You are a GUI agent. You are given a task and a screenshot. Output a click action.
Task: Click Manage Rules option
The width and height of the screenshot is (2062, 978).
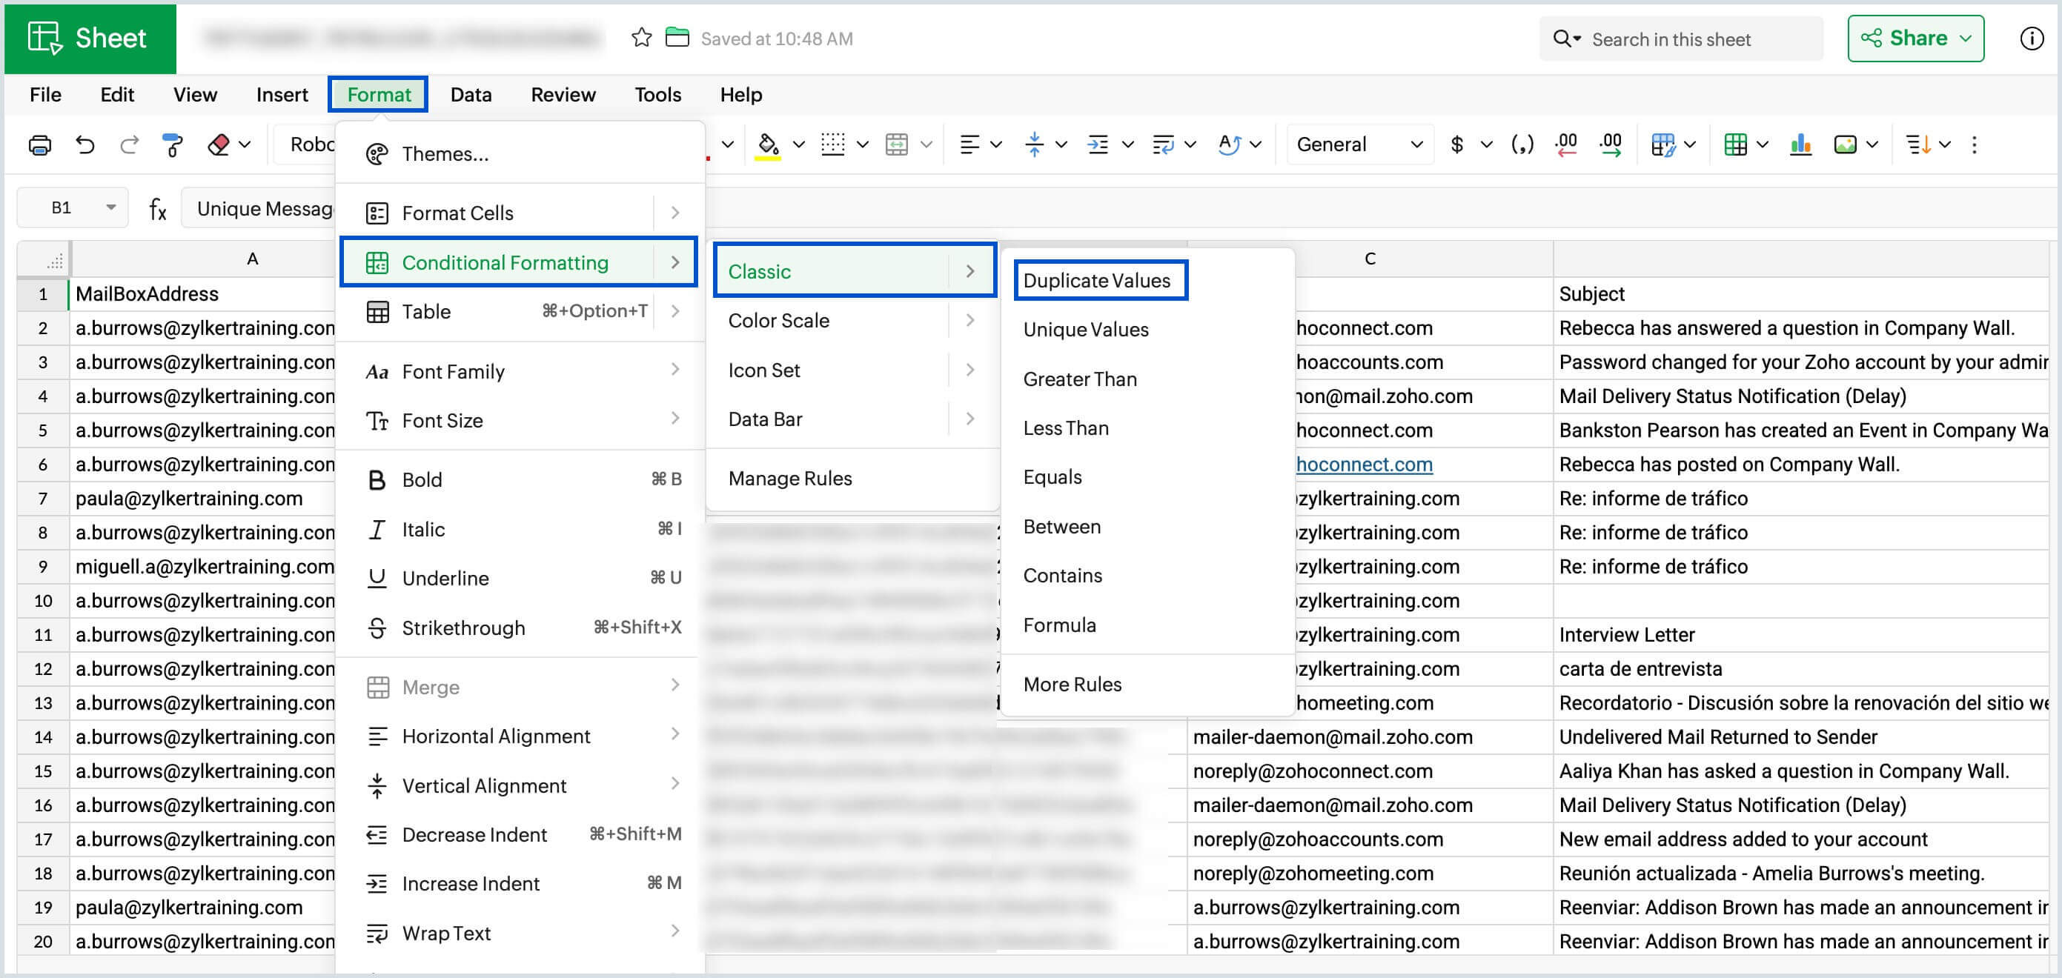click(790, 478)
